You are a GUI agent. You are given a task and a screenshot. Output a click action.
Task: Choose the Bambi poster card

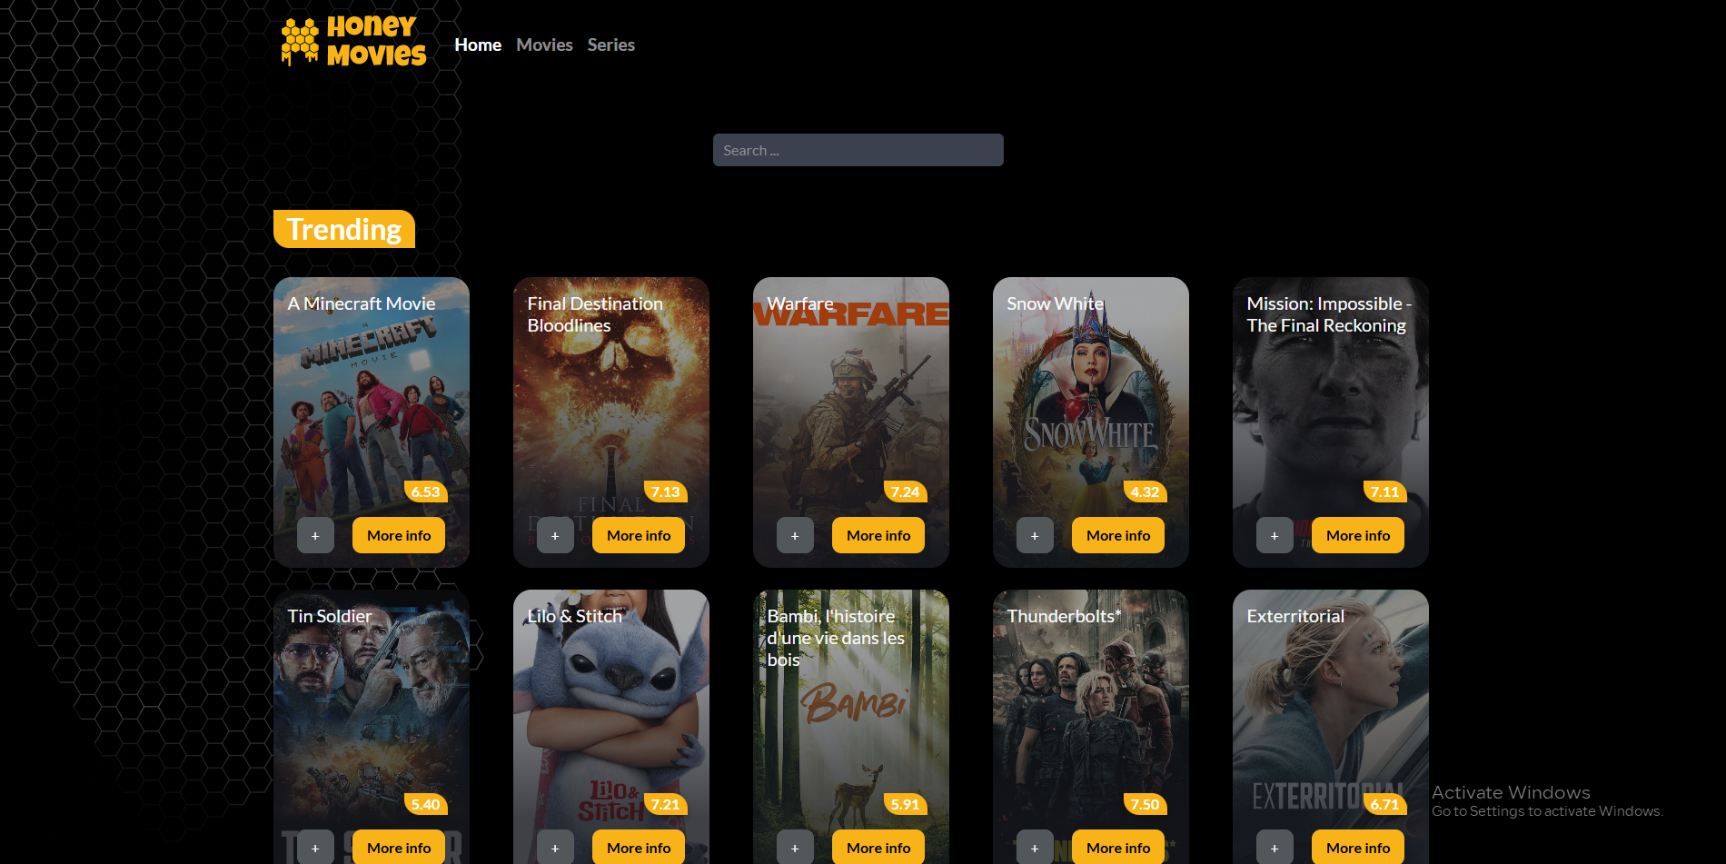851,727
